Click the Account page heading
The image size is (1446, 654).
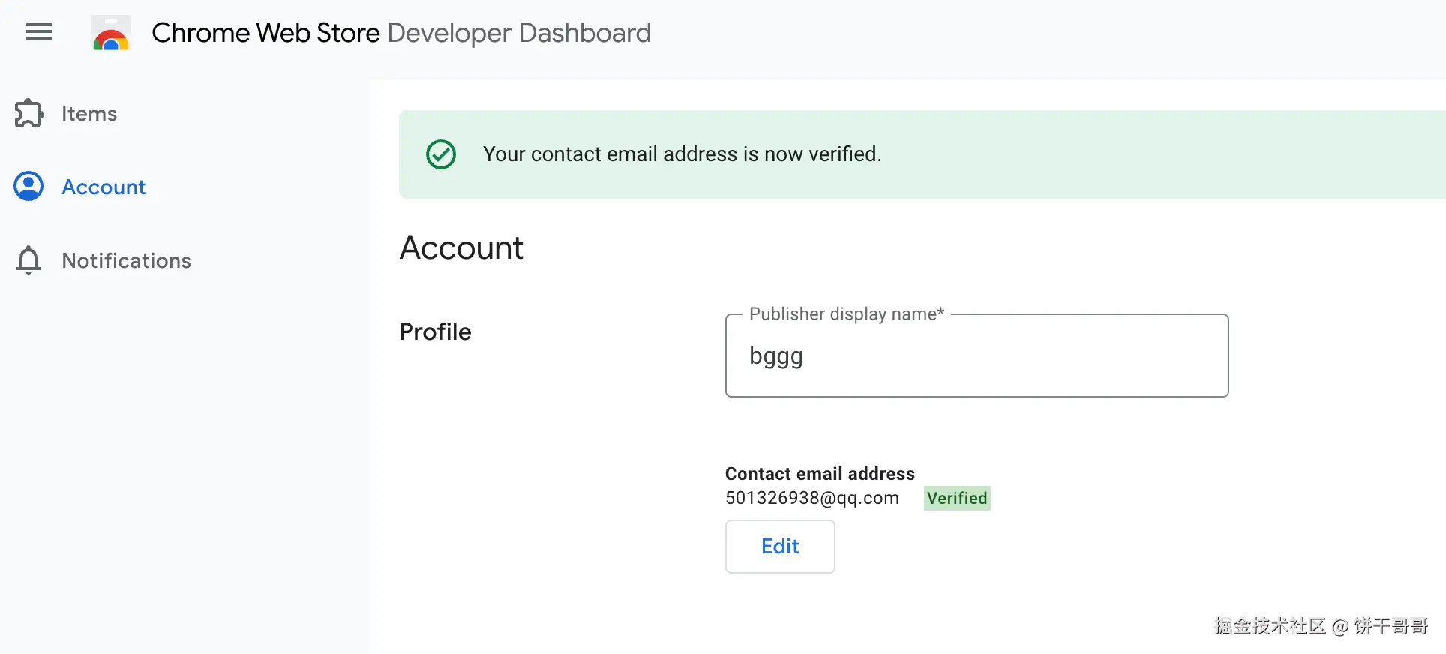pyautogui.click(x=461, y=247)
